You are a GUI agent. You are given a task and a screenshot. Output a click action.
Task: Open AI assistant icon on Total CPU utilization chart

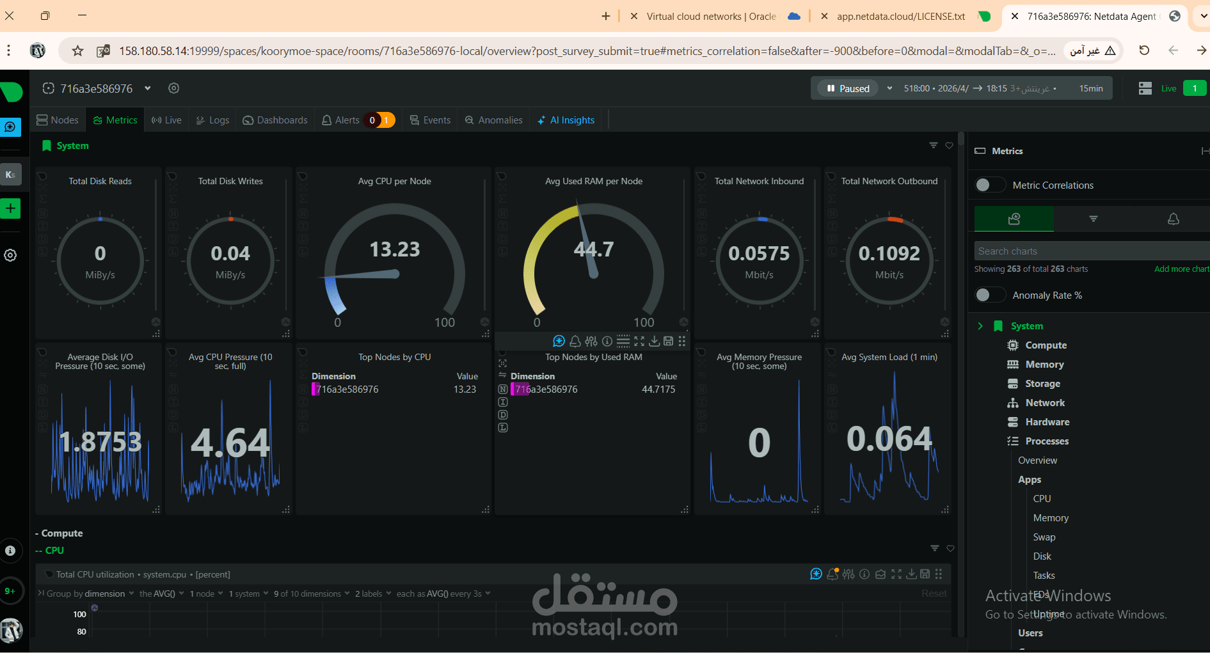pyautogui.click(x=816, y=574)
